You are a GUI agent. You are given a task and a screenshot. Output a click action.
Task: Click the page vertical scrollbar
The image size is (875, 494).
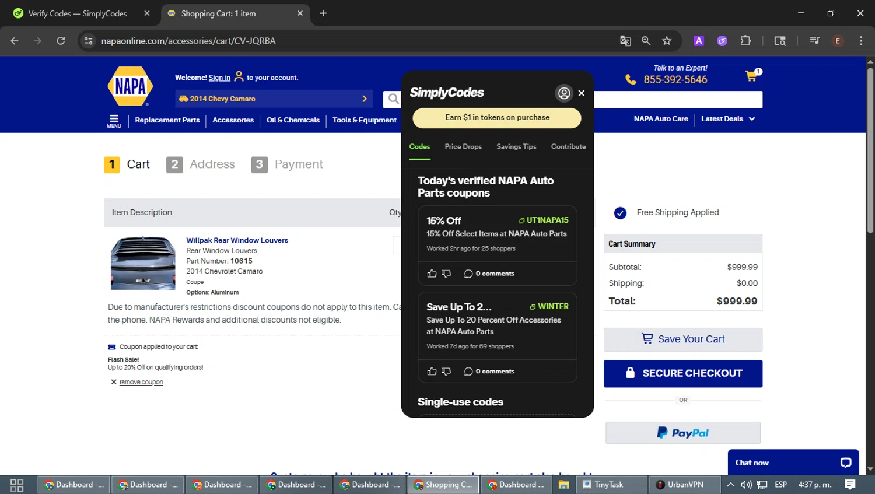tap(870, 150)
